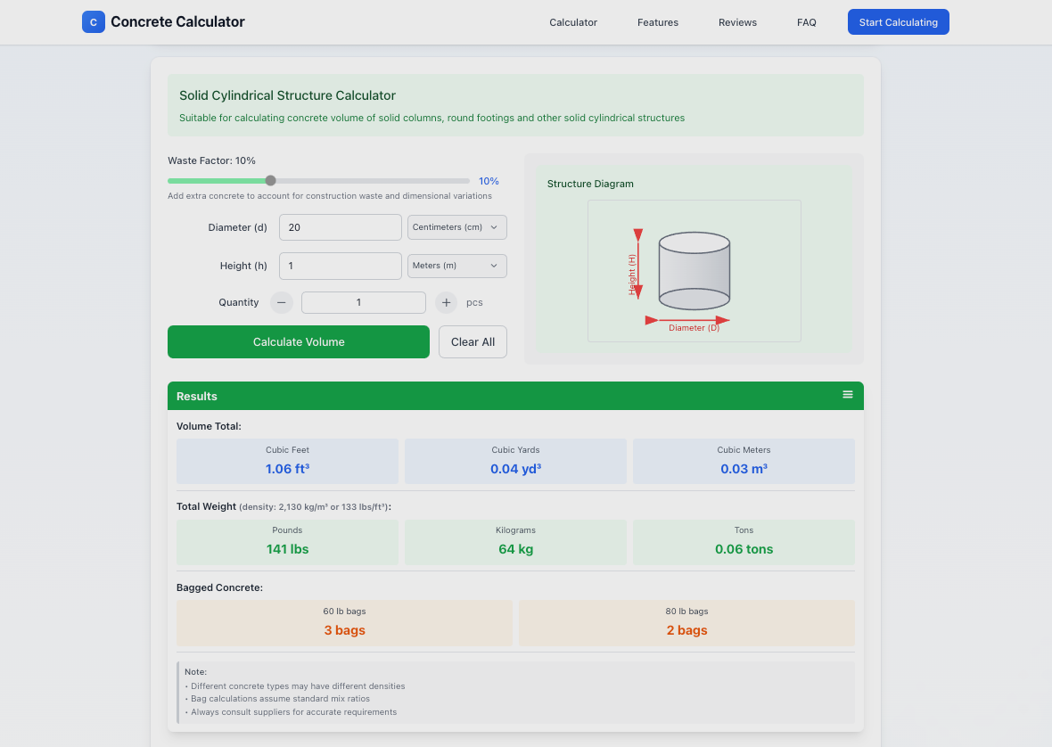Adjust the Waste Factor slider

[270, 180]
